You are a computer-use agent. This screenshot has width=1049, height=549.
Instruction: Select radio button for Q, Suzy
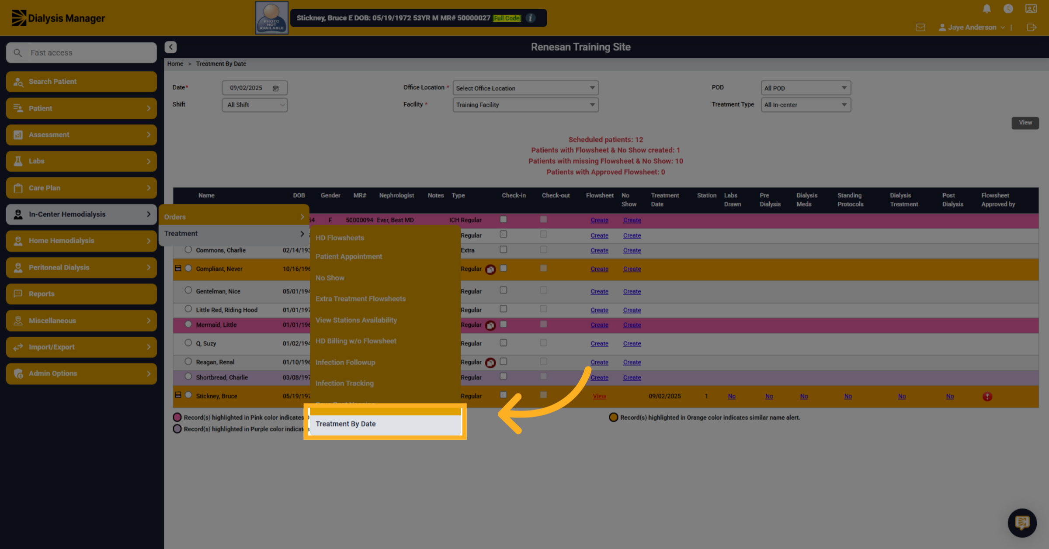[188, 343]
